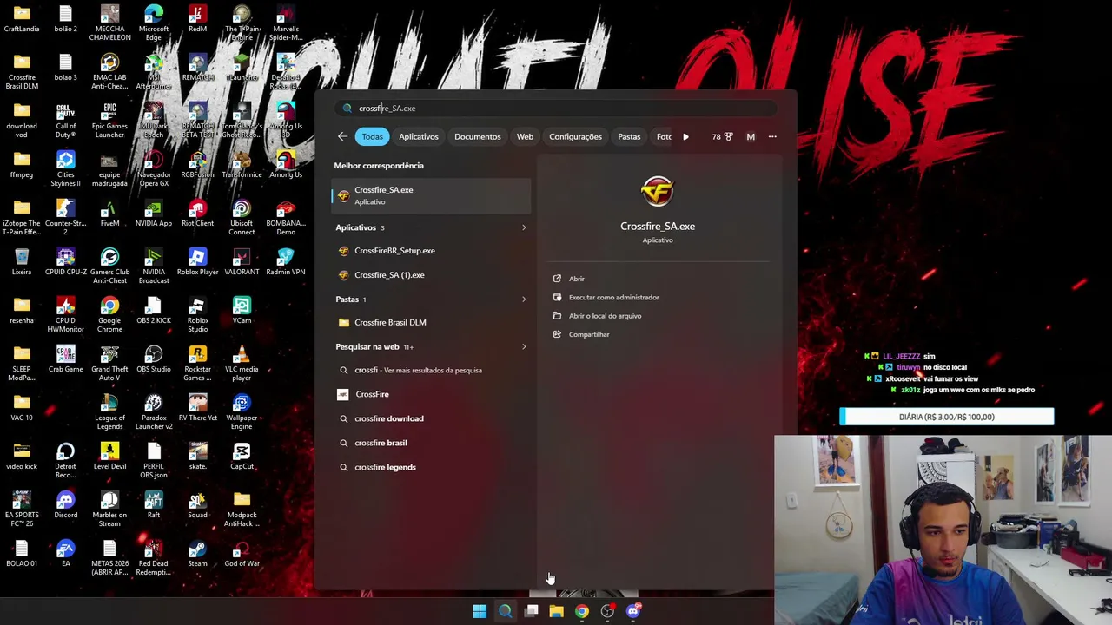Switch to the Aplicativos filter tab
1112x625 pixels.
[419, 136]
